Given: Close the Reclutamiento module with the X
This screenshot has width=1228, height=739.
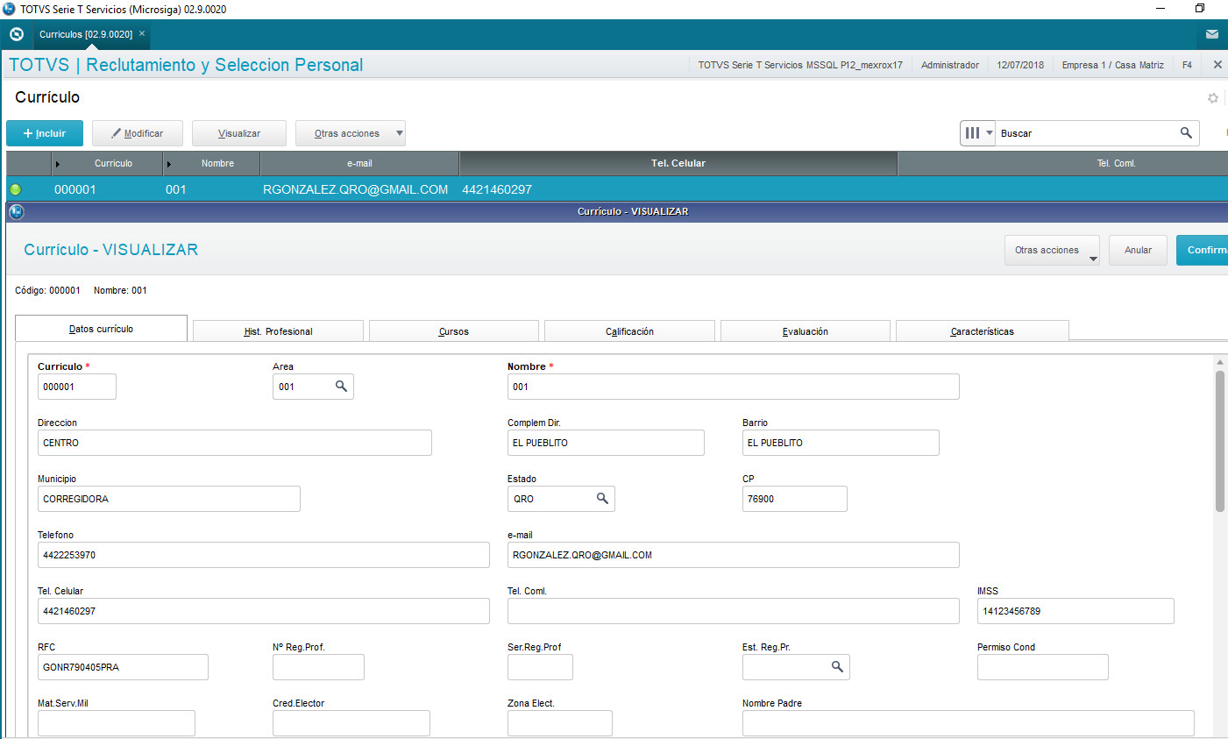Looking at the screenshot, I should 1217,65.
